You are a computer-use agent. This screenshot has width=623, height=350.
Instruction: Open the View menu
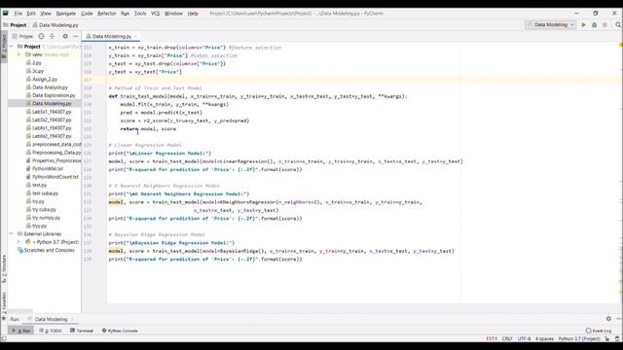click(x=46, y=13)
